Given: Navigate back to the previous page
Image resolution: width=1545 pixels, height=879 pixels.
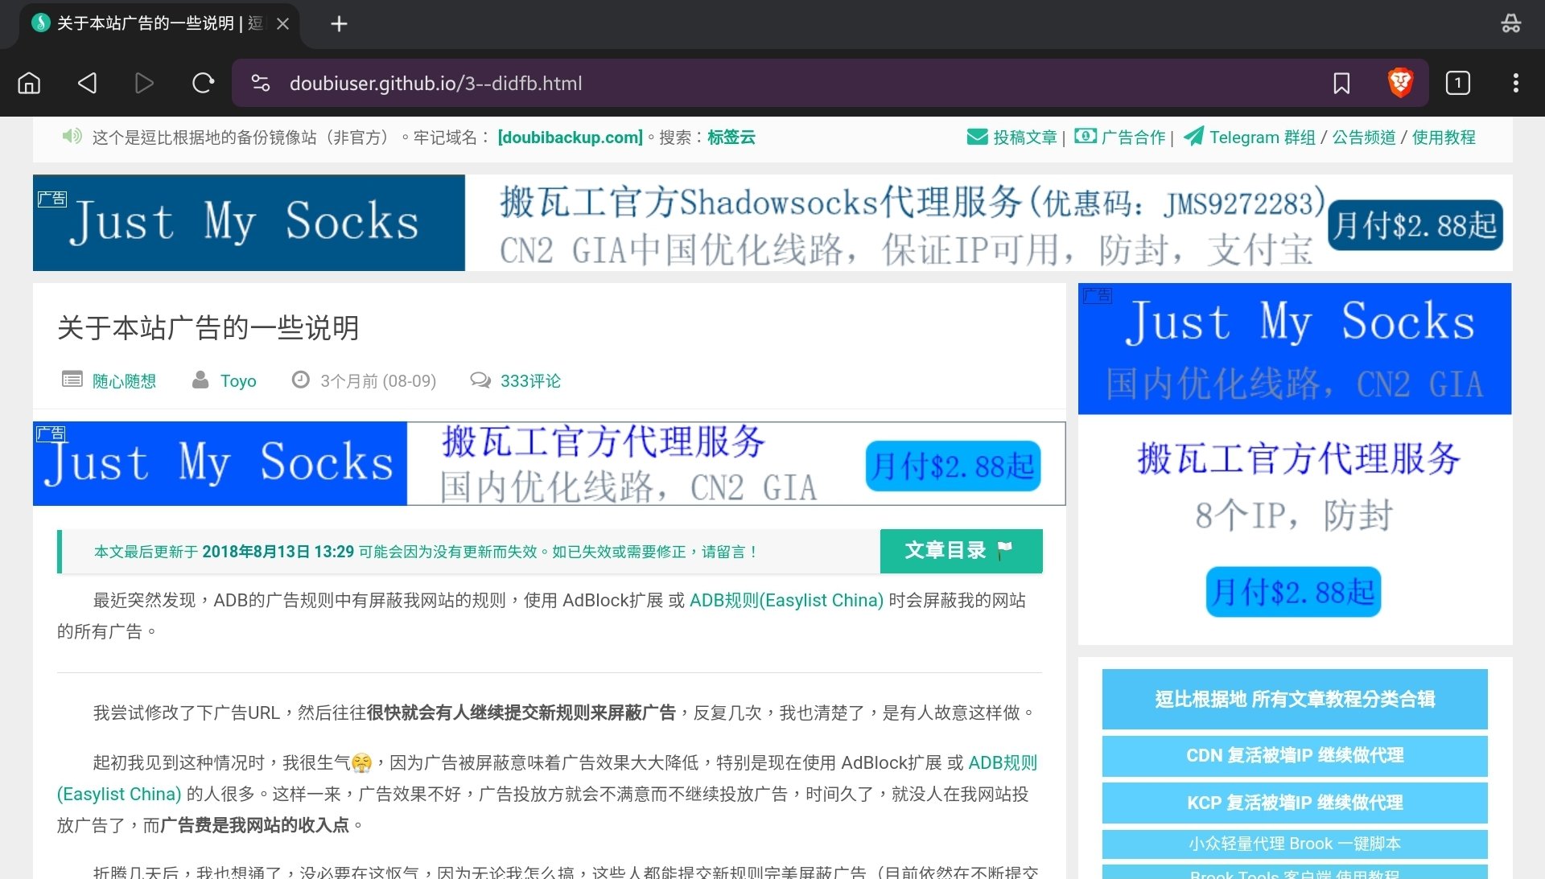Looking at the screenshot, I should (87, 82).
